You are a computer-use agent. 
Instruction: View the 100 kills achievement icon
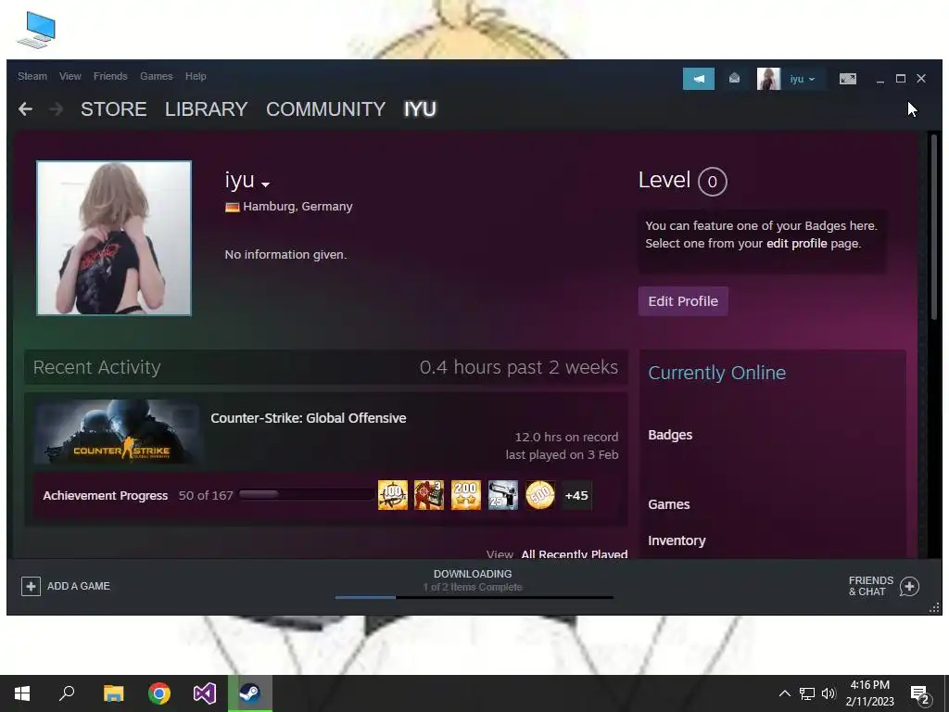(x=393, y=495)
